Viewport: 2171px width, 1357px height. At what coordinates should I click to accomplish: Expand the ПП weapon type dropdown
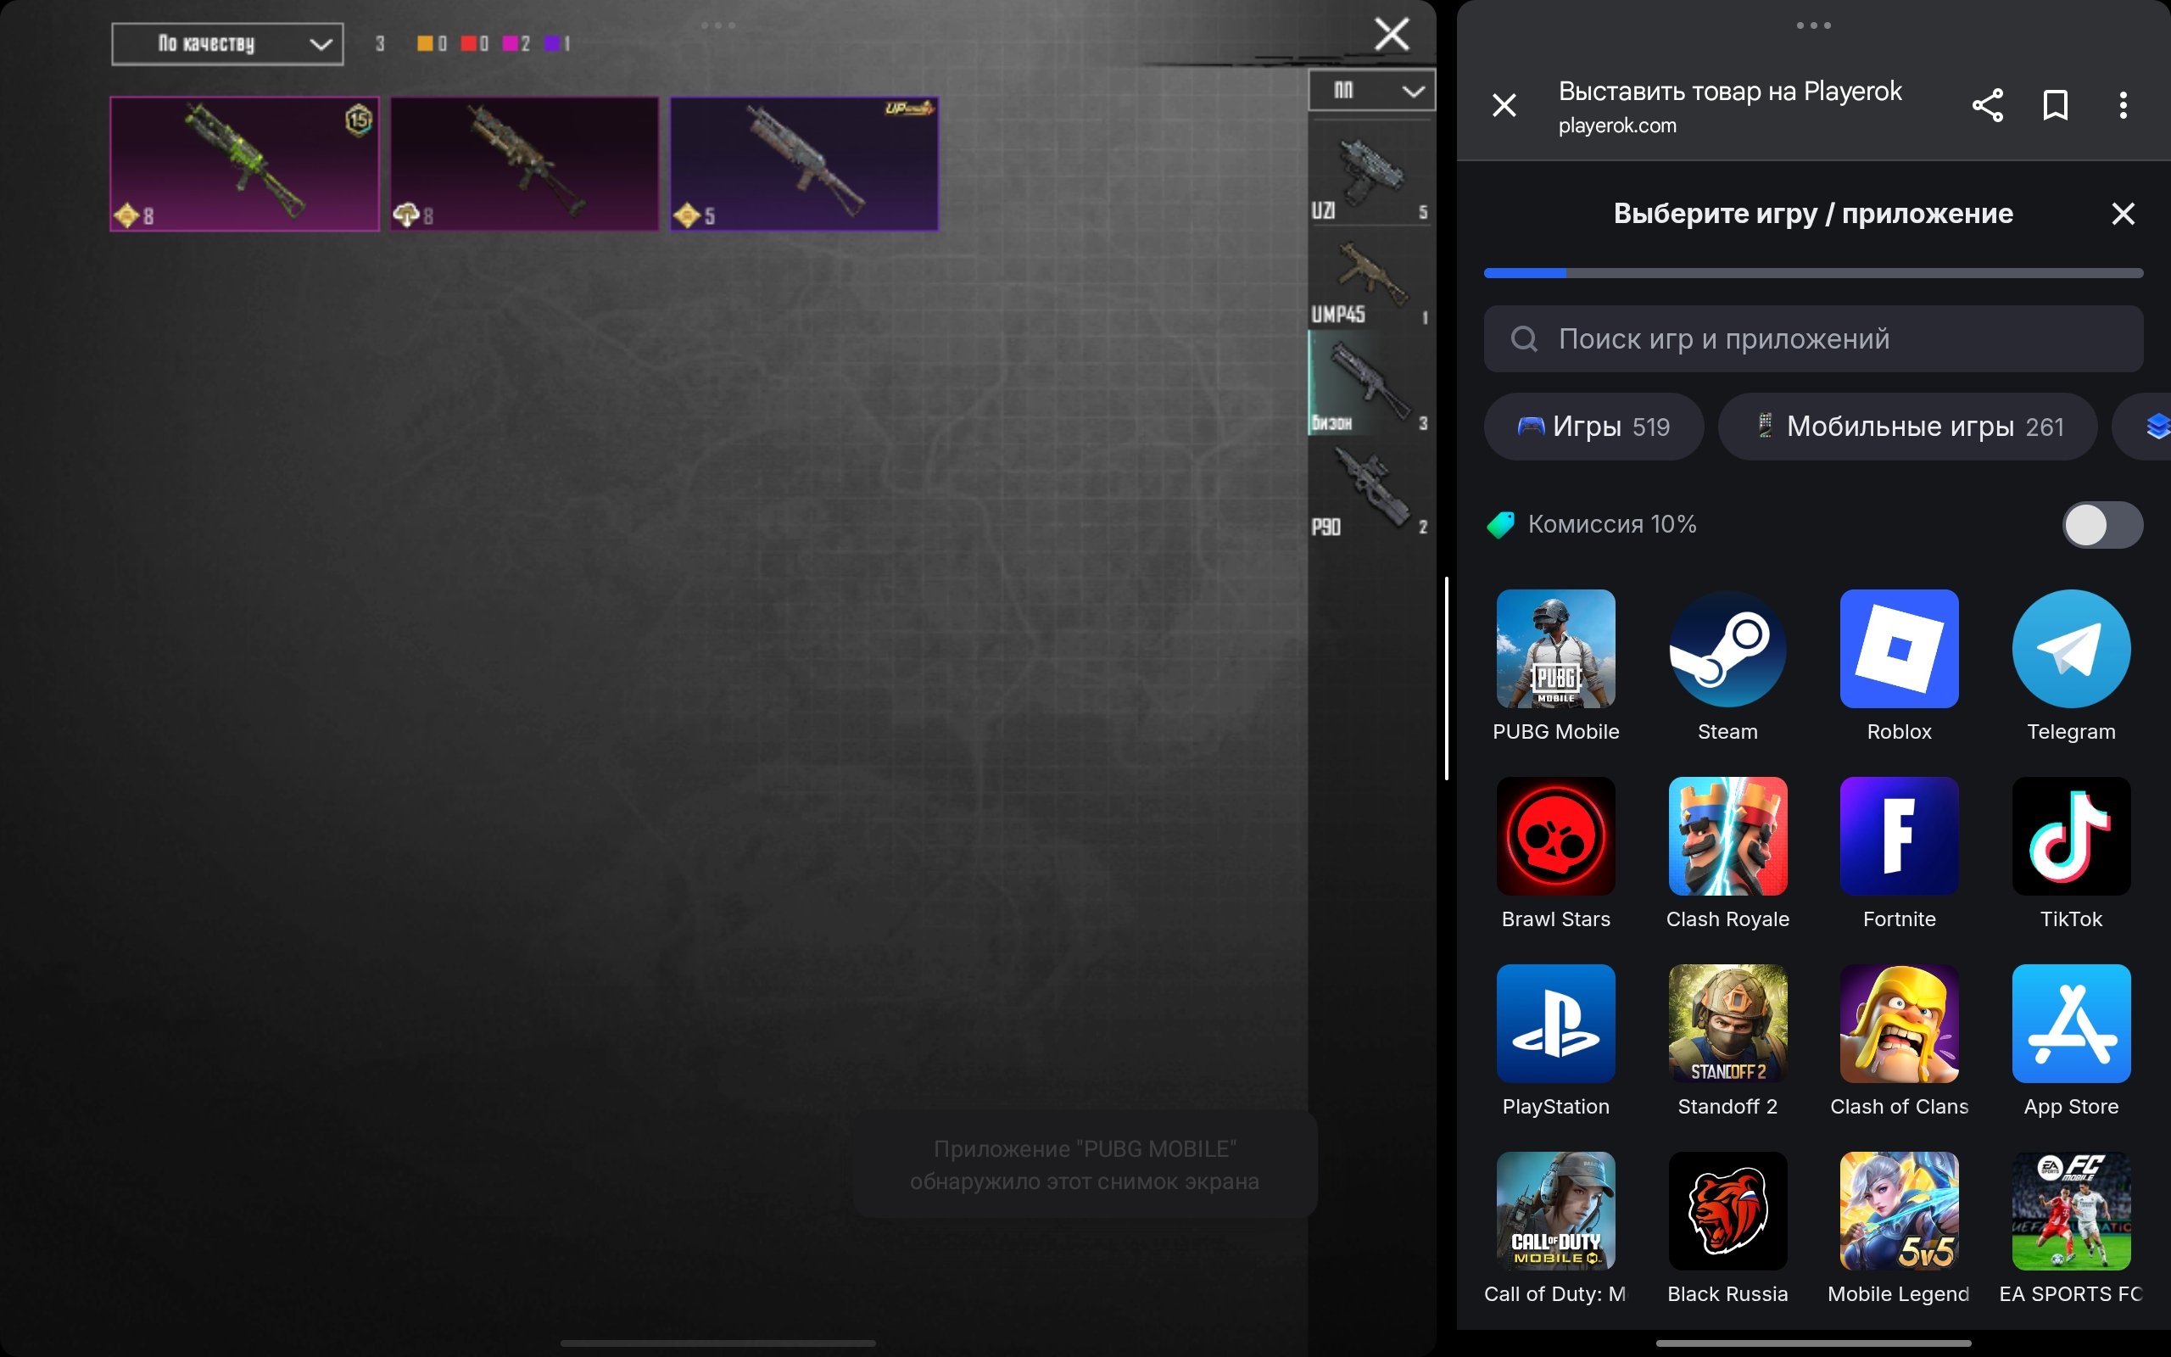pos(1370,91)
